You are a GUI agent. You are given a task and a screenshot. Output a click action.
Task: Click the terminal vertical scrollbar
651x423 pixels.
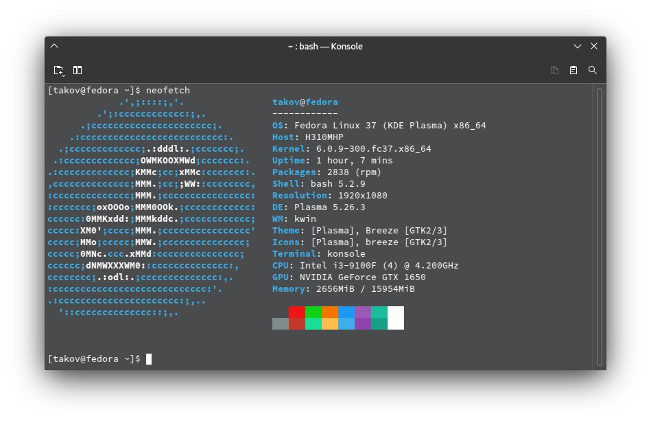point(599,227)
